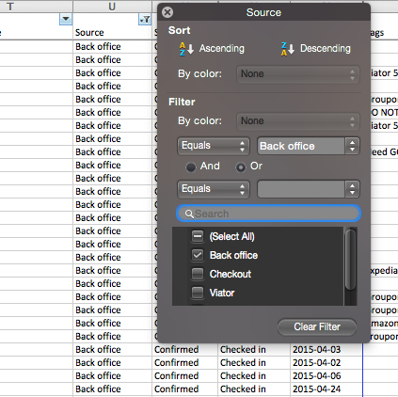Click the active filter icon in column U

click(x=145, y=20)
